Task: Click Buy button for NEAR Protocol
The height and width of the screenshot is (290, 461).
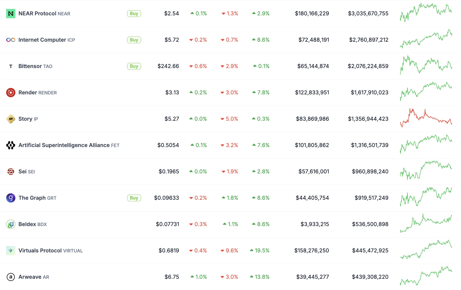Action: [134, 14]
